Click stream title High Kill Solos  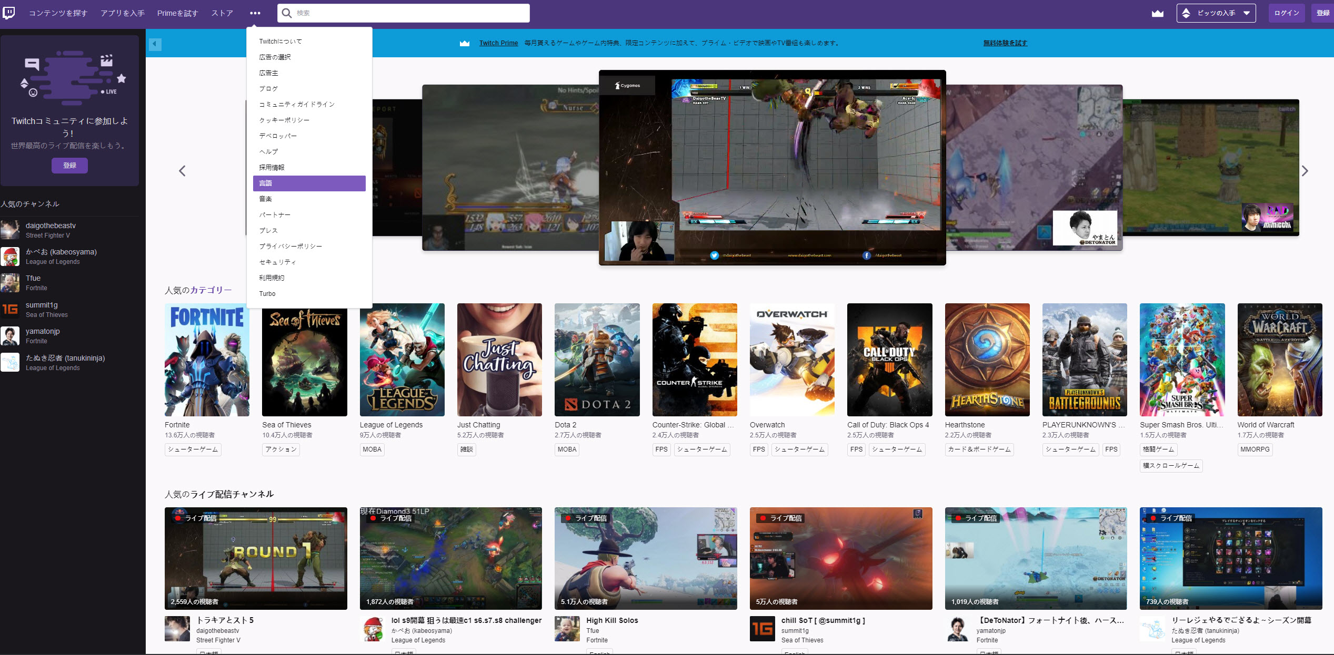[x=612, y=620]
